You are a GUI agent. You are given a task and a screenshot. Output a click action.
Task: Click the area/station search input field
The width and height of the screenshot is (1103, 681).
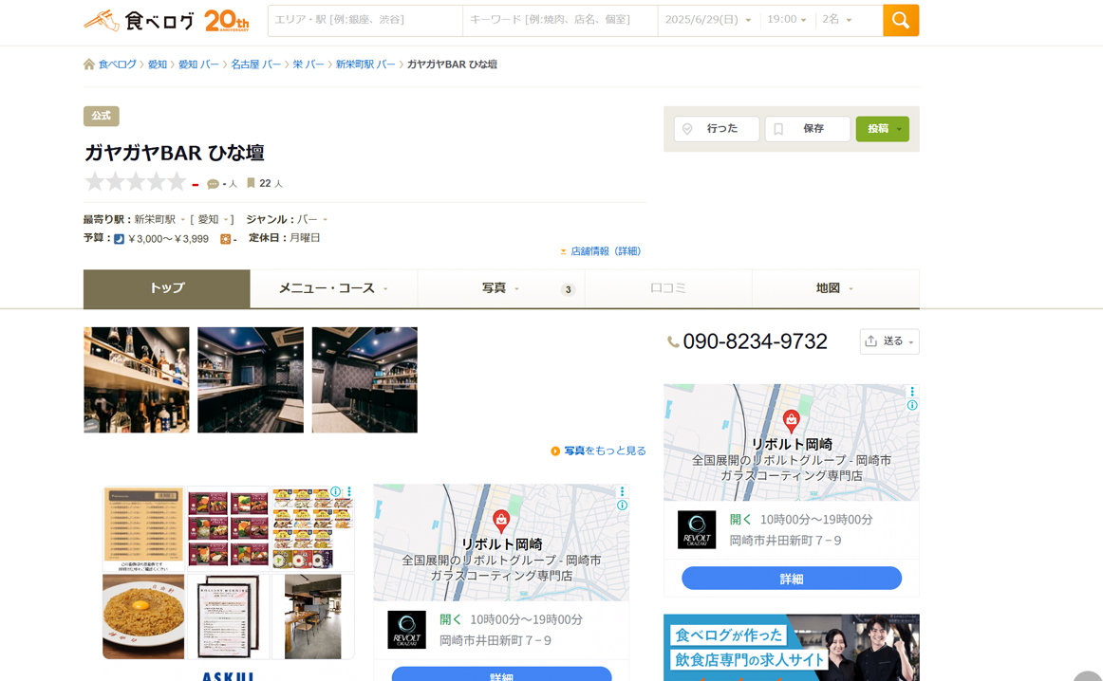365,20
